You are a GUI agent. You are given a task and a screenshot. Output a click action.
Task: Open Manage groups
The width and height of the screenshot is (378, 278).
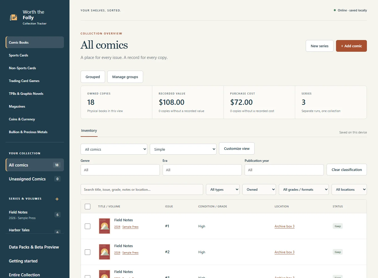click(125, 77)
